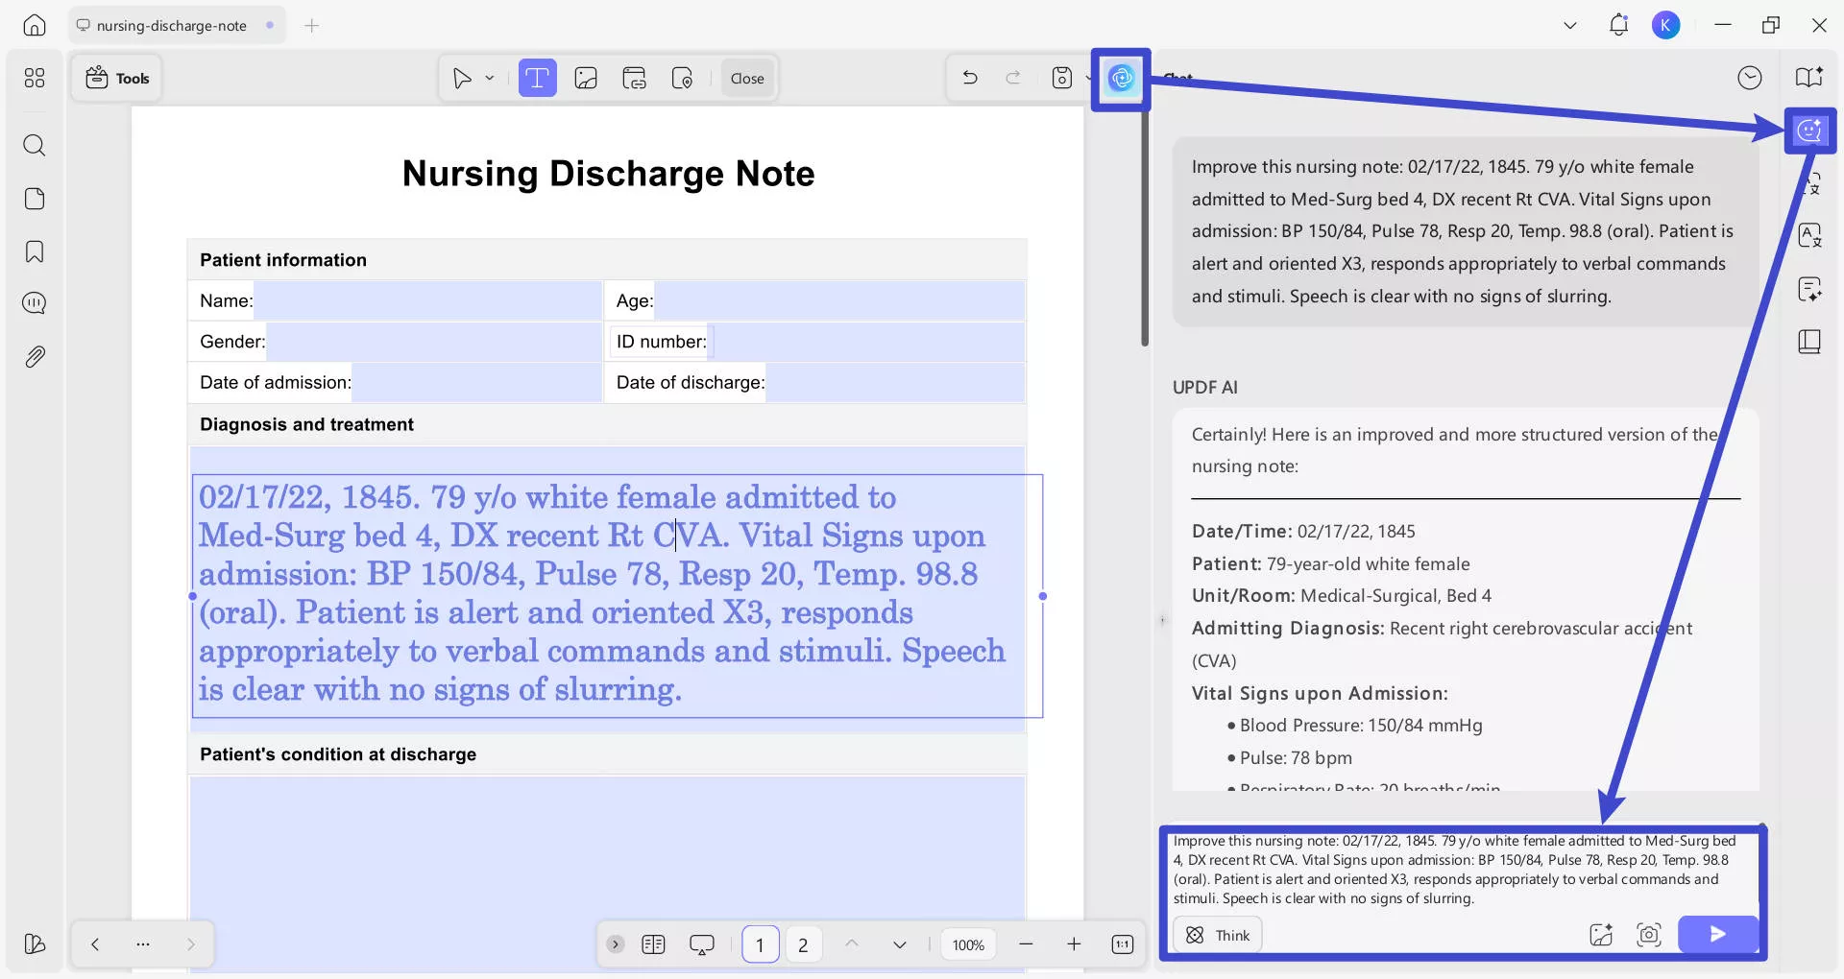Open the attachments paperclip icon
This screenshot has width=1844, height=979.
pyautogui.click(x=35, y=357)
